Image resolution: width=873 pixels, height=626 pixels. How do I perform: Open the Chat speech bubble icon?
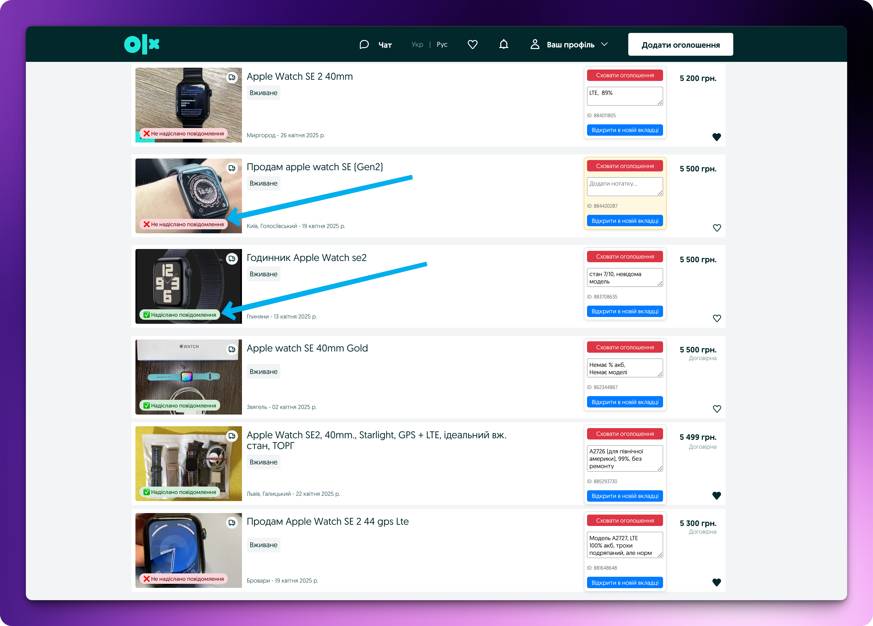pos(364,45)
